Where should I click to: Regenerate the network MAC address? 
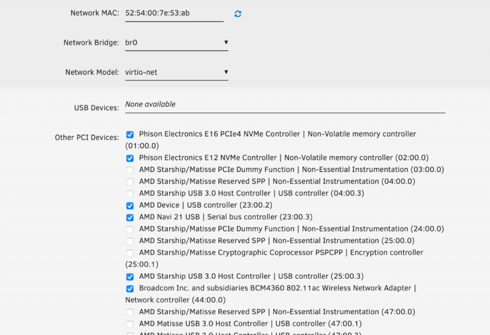coord(238,13)
